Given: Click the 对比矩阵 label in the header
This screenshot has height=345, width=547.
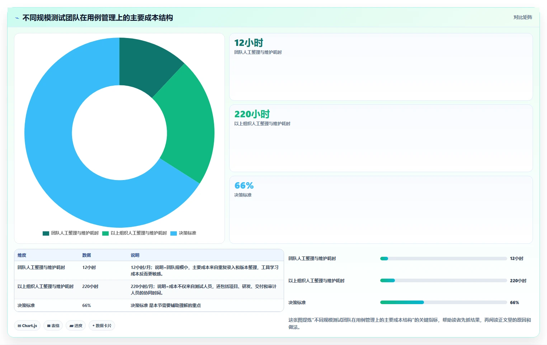Looking at the screenshot, I should click(523, 17).
